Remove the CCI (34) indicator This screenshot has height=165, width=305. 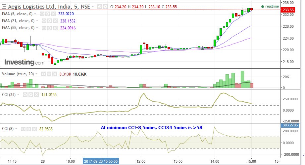pyautogui.click(x=36, y=95)
